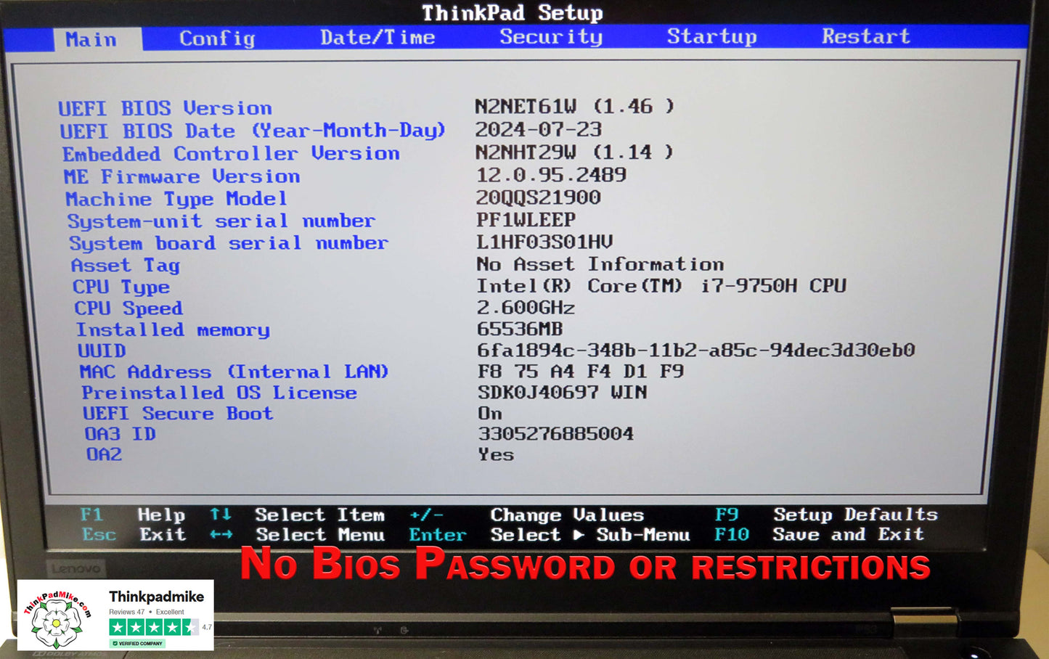Click the board serial L1HF03S01HV

click(544, 242)
